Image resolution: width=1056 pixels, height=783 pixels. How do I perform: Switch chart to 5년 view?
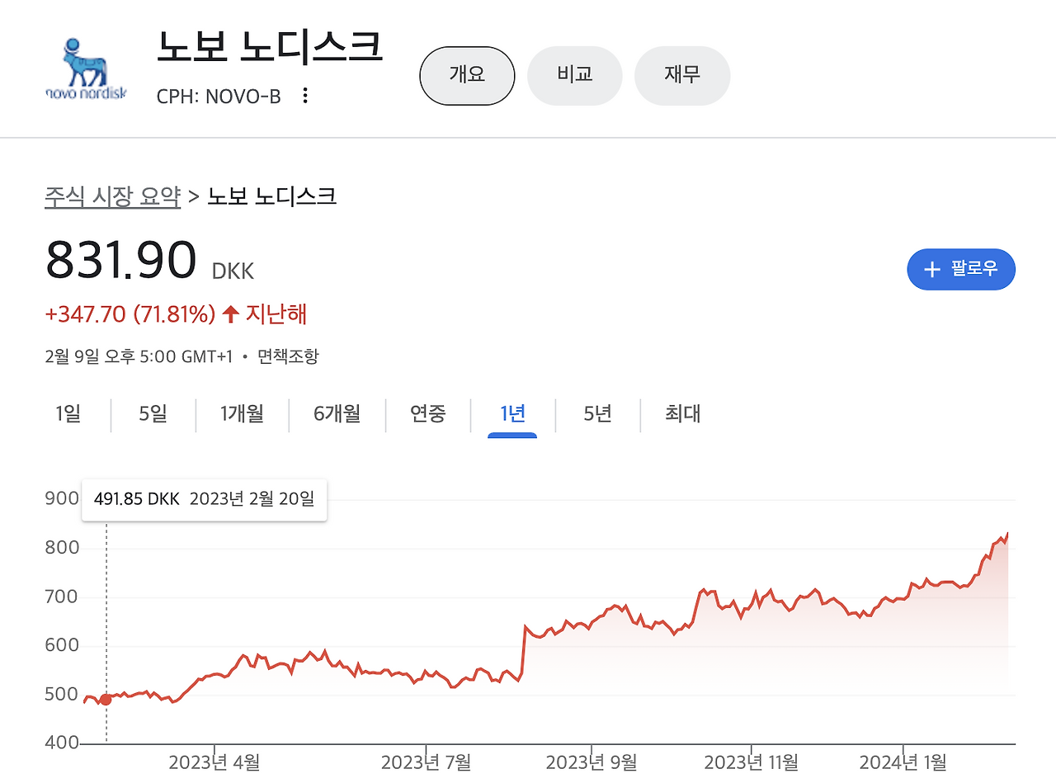tap(596, 415)
